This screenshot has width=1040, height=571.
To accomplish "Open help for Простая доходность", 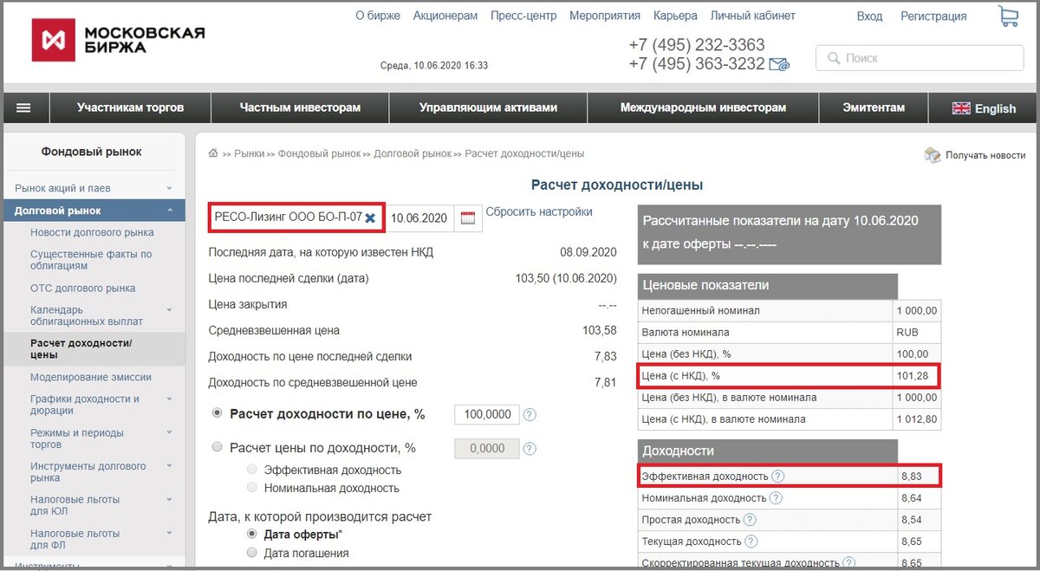I will 750,520.
